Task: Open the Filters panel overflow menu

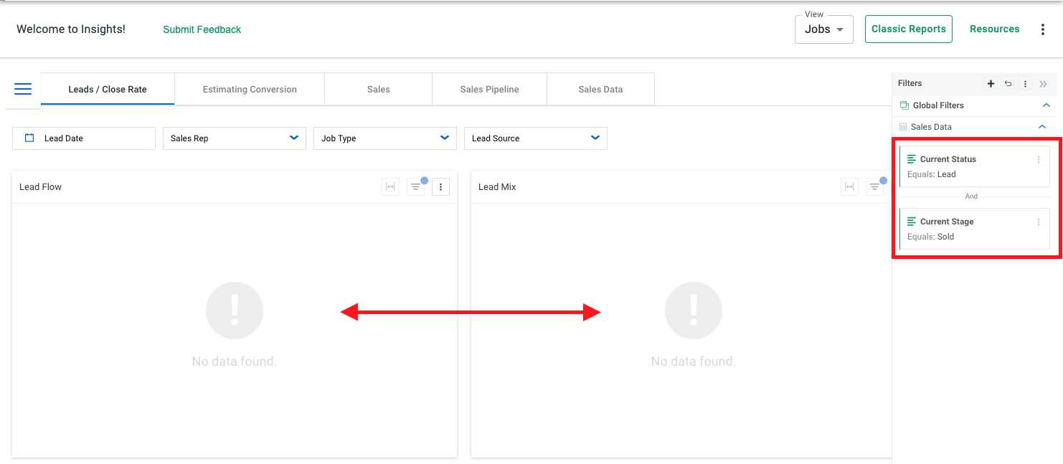Action: [1025, 83]
